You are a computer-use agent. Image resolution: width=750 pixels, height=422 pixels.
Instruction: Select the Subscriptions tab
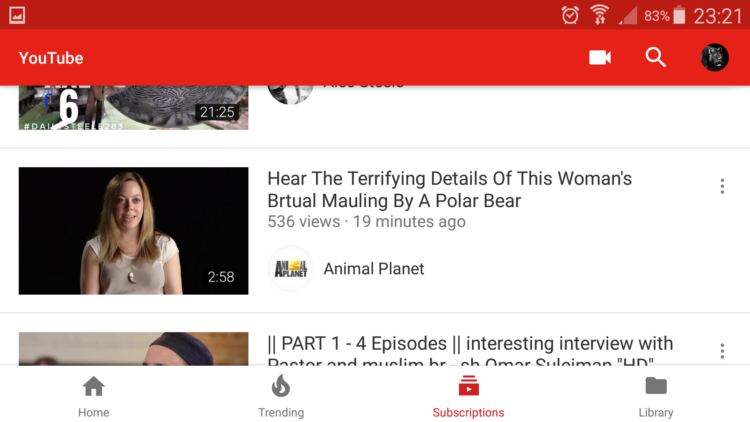469,396
